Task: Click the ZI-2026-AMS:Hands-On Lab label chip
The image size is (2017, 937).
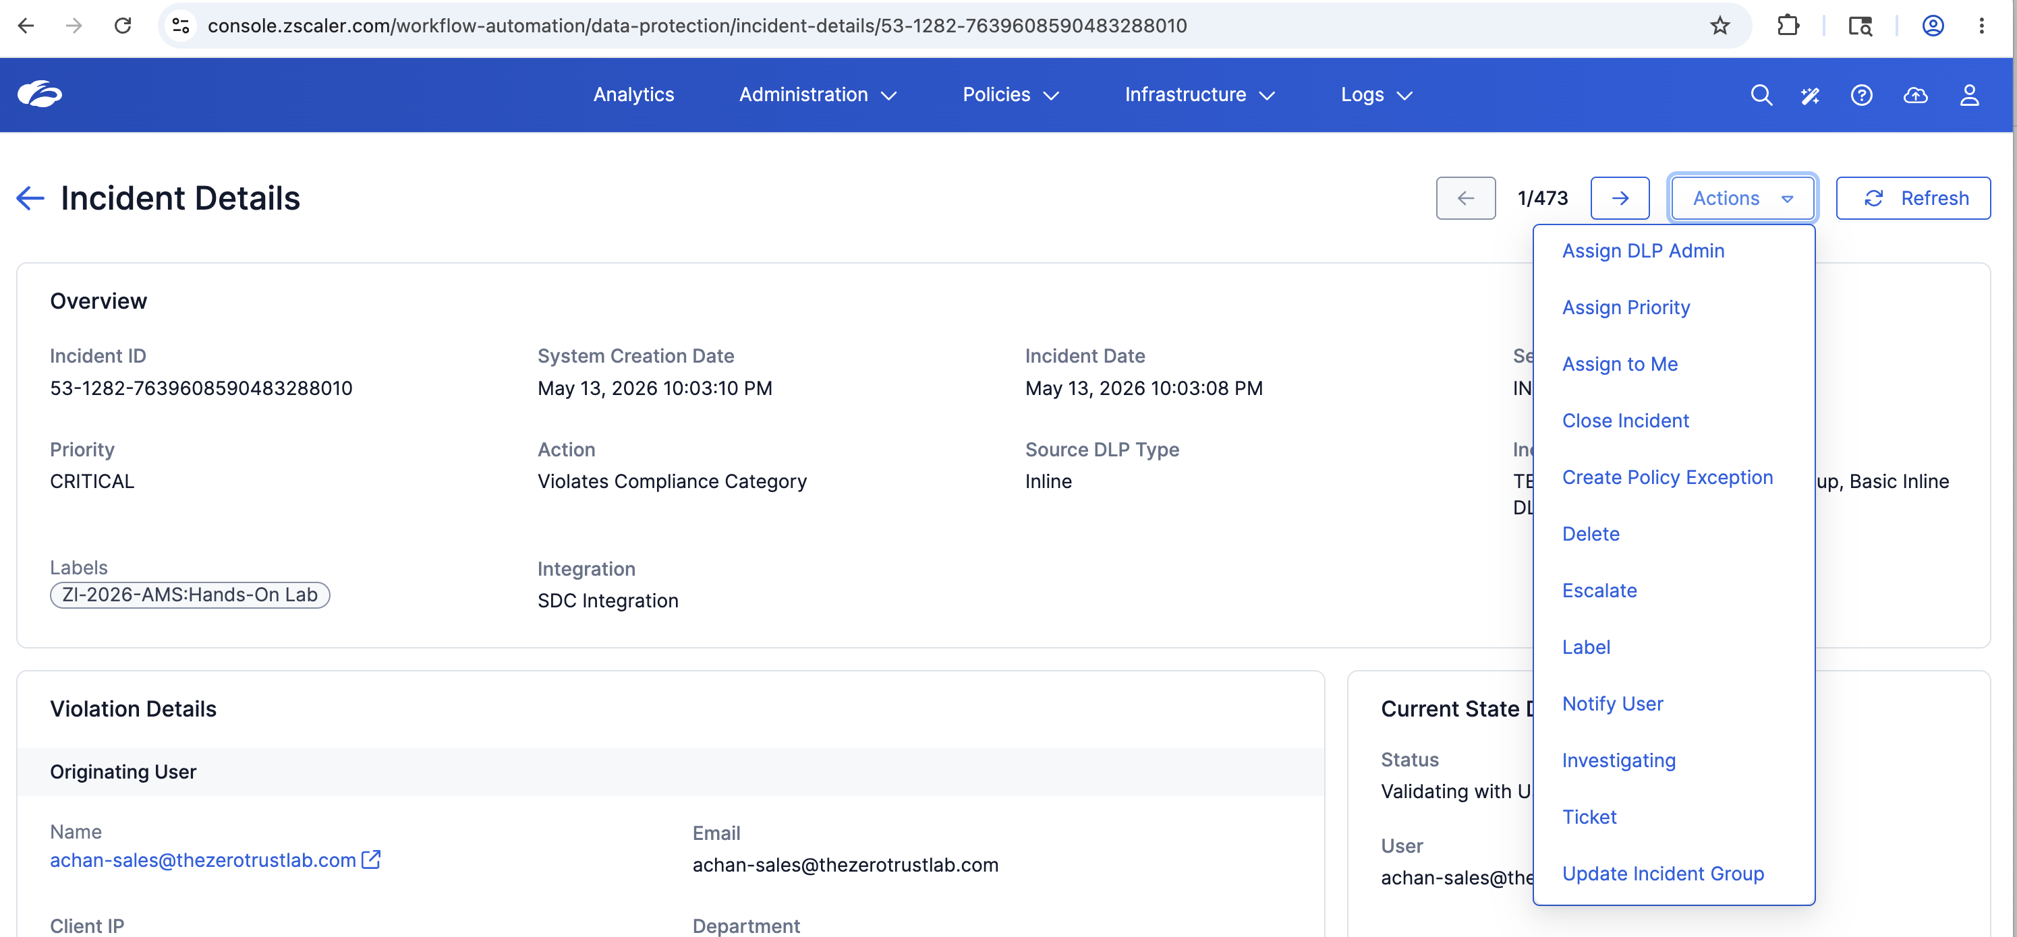Action: point(190,595)
